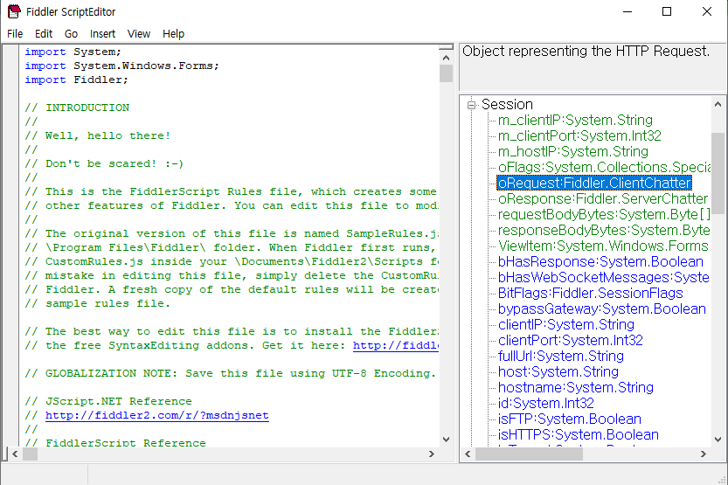Select m_hostIP:System.String tree item

point(573,152)
